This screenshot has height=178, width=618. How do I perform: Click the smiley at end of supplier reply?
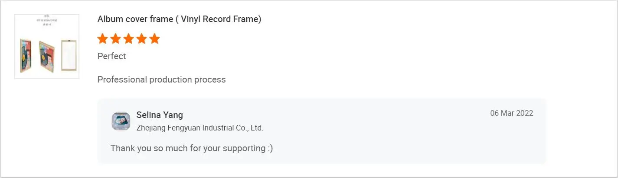270,148
